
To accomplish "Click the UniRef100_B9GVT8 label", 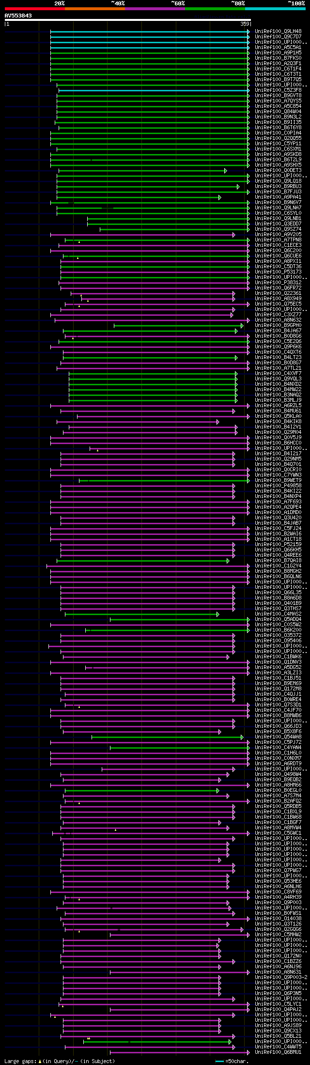I will point(278,96).
